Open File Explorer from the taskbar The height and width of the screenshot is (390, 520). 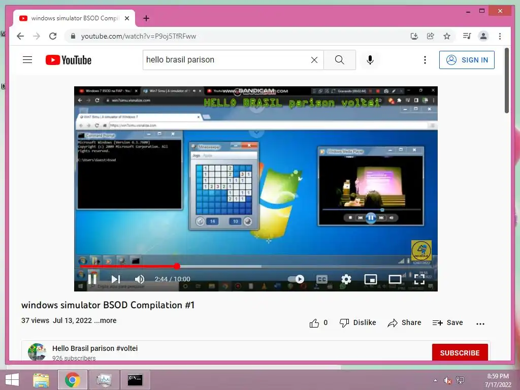[x=41, y=380]
